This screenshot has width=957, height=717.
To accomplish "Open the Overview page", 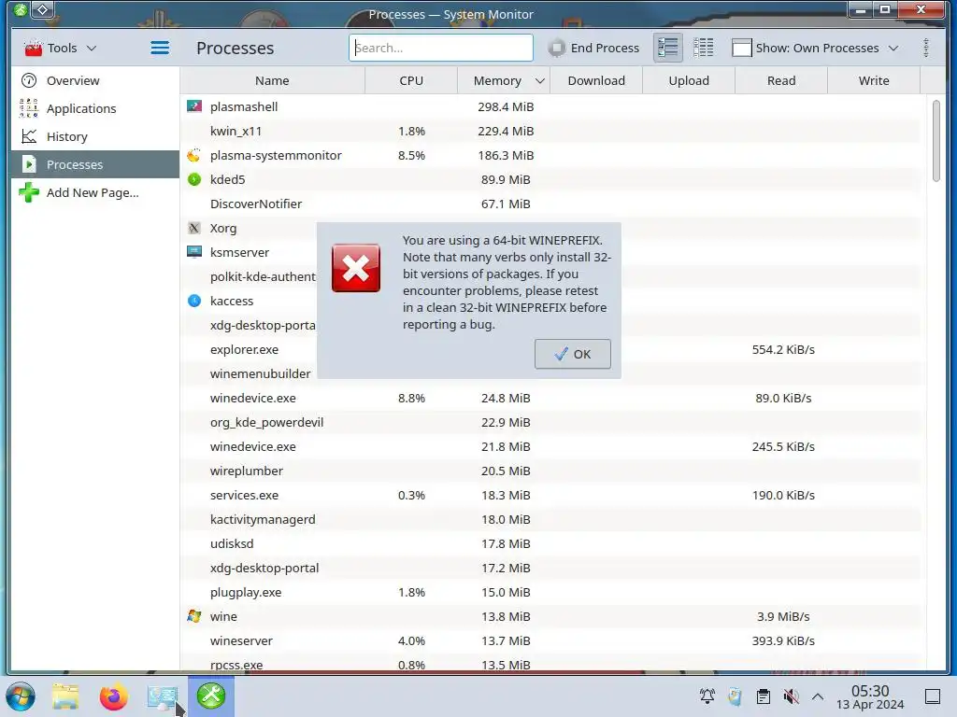I will tap(95, 80).
